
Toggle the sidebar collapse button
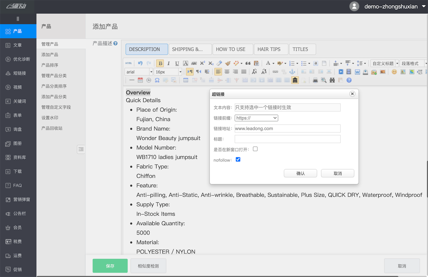coord(81,149)
